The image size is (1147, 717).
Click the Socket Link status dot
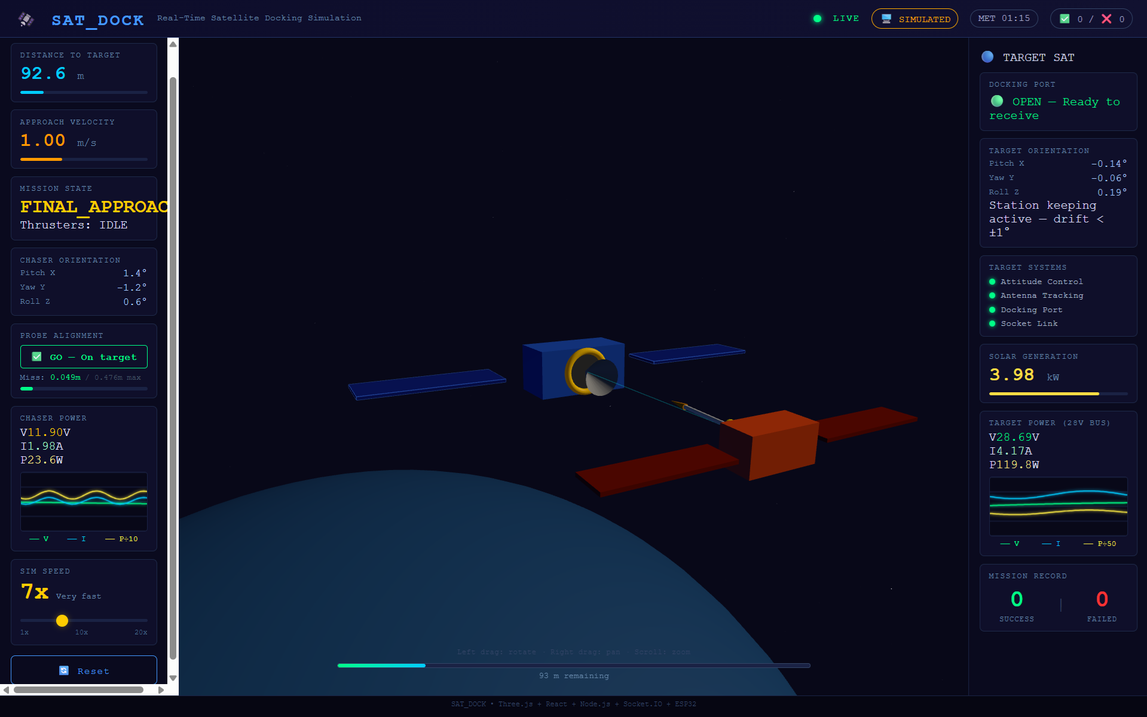992,324
